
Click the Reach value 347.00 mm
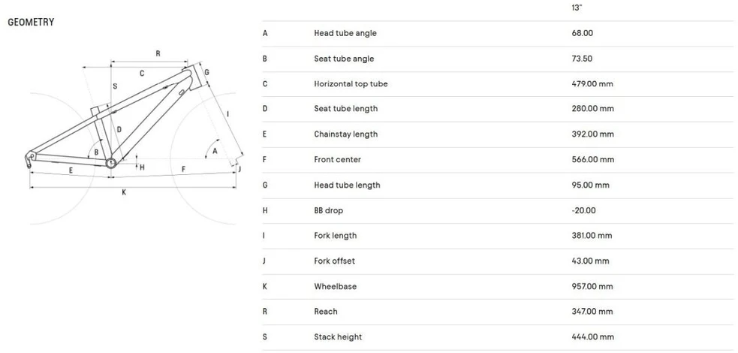(x=592, y=312)
